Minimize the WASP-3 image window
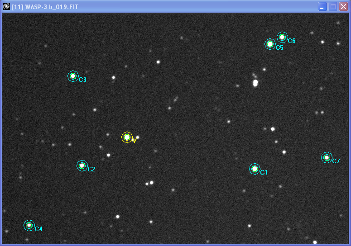 click(322, 7)
